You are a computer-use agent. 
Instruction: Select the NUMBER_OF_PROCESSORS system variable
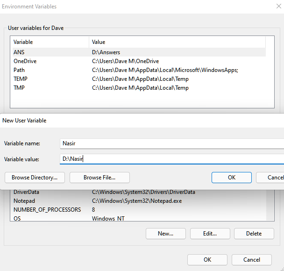[140, 210]
